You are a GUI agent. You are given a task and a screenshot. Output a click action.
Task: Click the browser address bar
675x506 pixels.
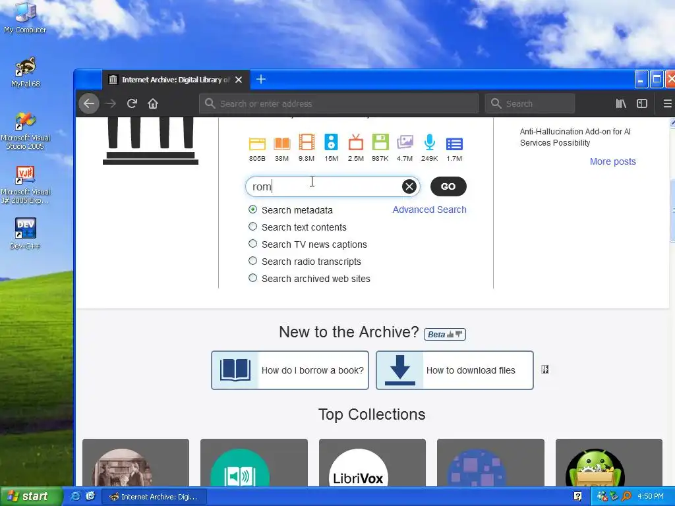[339, 103]
